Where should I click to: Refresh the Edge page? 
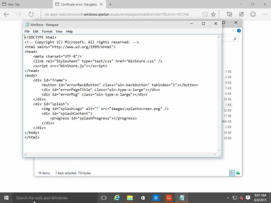(x=31, y=14)
